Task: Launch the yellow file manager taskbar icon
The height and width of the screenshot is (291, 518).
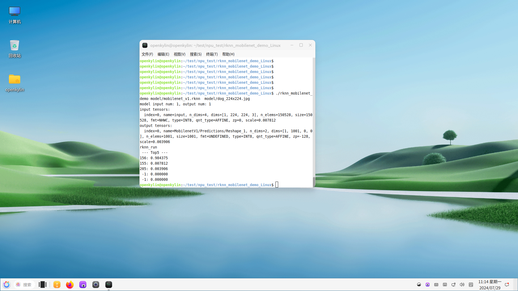Action: click(57, 285)
